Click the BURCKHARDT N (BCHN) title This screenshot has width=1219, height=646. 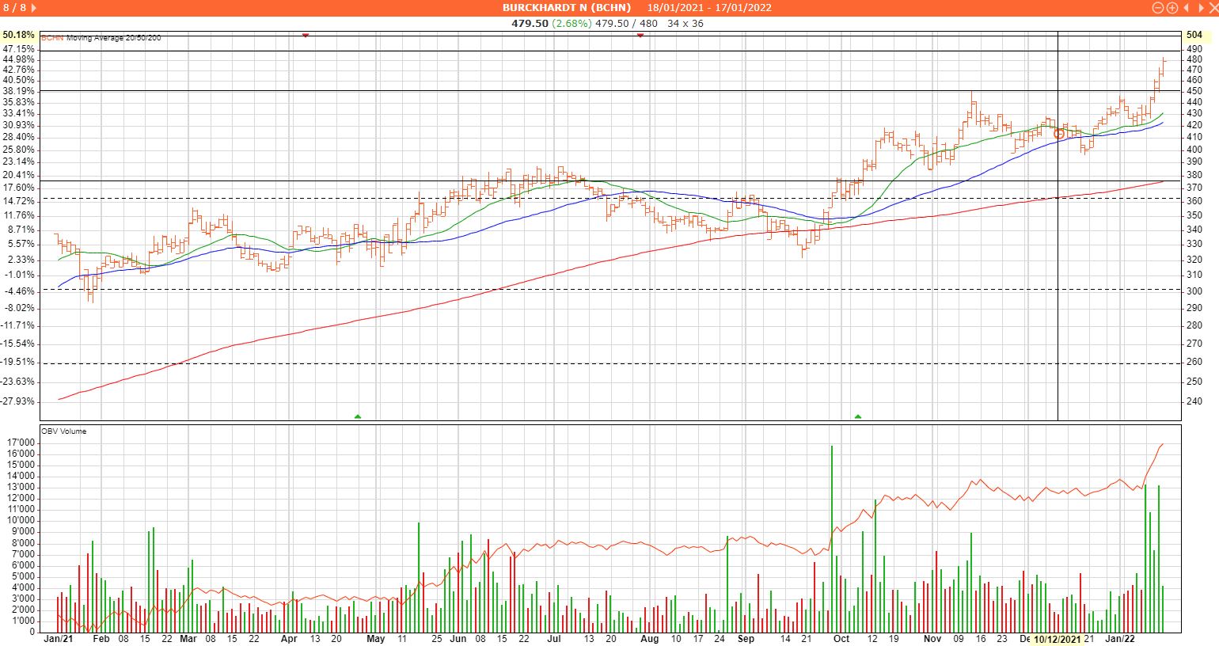point(567,8)
